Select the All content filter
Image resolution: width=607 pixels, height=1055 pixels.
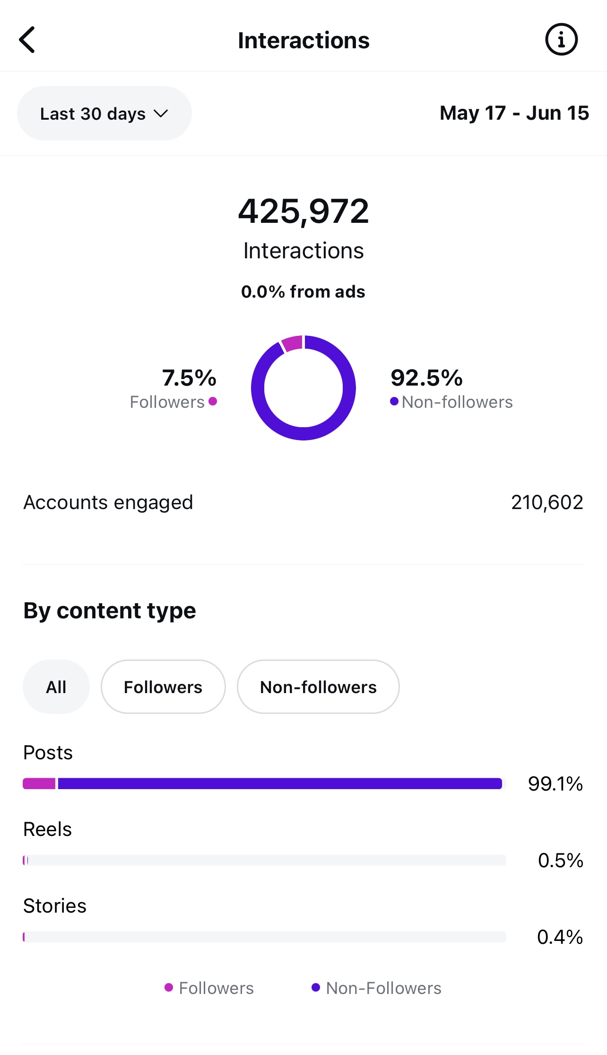[x=56, y=687]
